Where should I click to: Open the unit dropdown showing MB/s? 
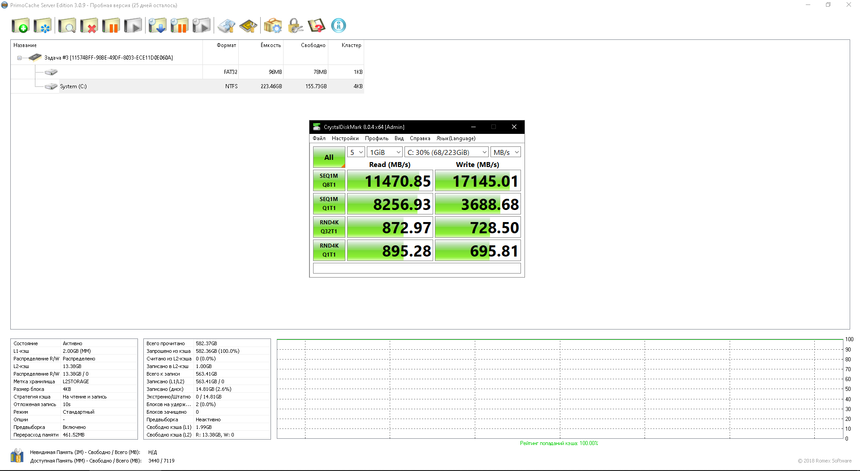[506, 152]
